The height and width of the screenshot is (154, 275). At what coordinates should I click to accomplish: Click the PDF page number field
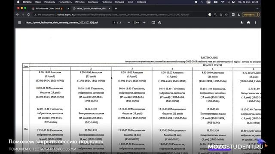tap(114, 23)
